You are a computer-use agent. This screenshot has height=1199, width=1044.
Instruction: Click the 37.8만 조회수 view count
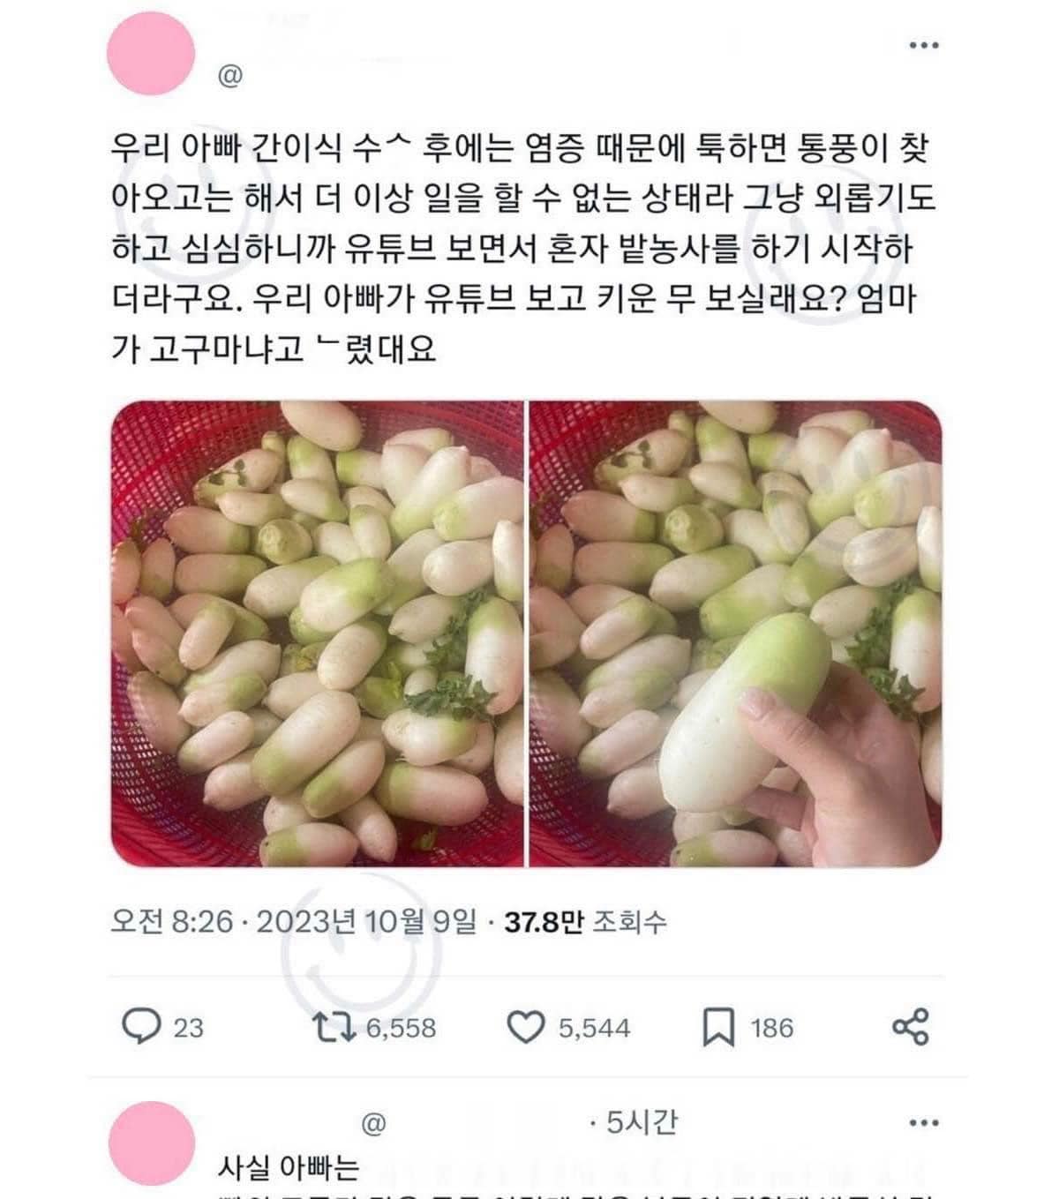tap(585, 922)
